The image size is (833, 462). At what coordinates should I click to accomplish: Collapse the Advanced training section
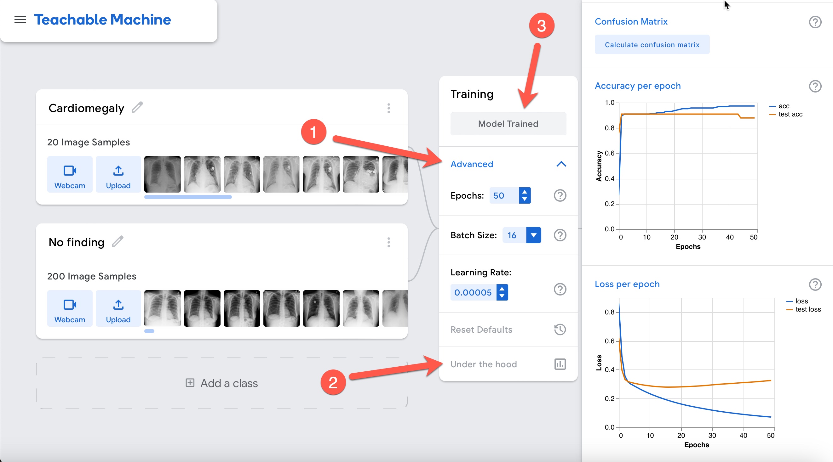pyautogui.click(x=561, y=164)
